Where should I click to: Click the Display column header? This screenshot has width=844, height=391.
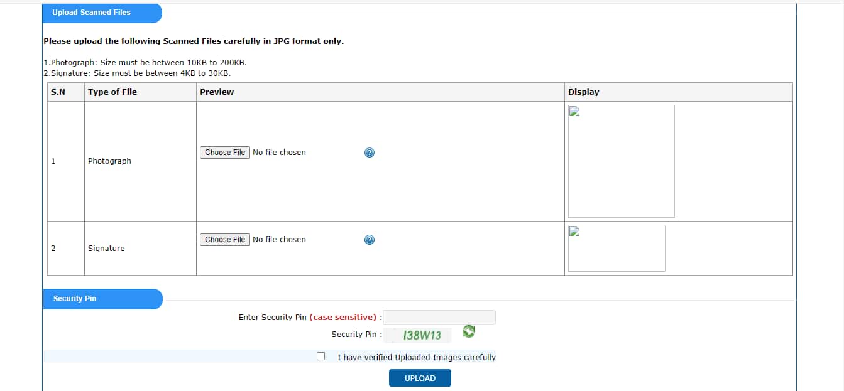583,92
